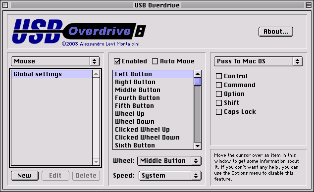
Task: Click the settings list scroll-down arrow
Action: (x=96, y=161)
